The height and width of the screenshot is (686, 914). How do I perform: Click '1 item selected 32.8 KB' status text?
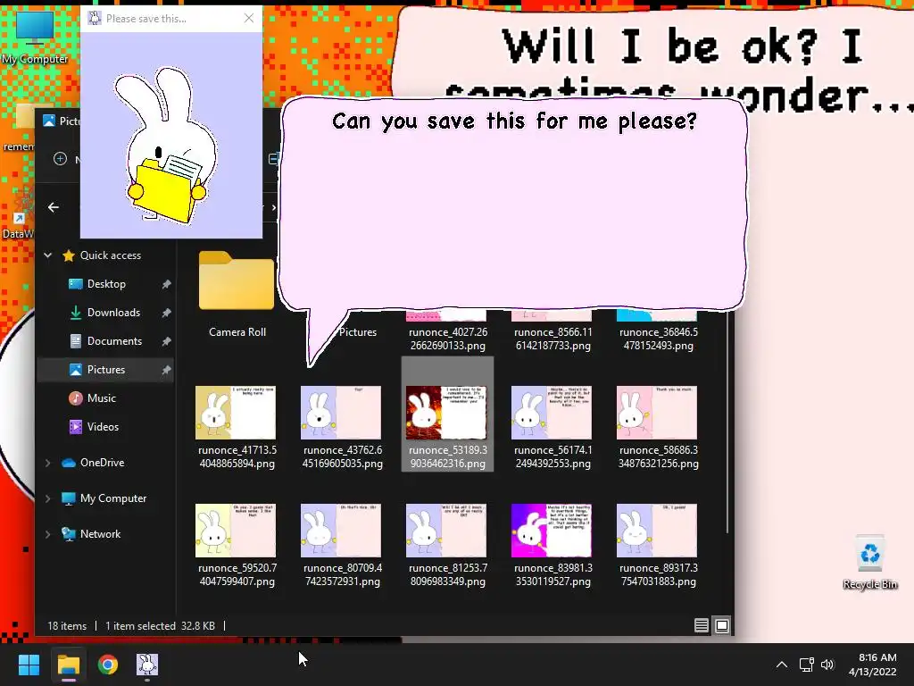pyautogui.click(x=161, y=626)
